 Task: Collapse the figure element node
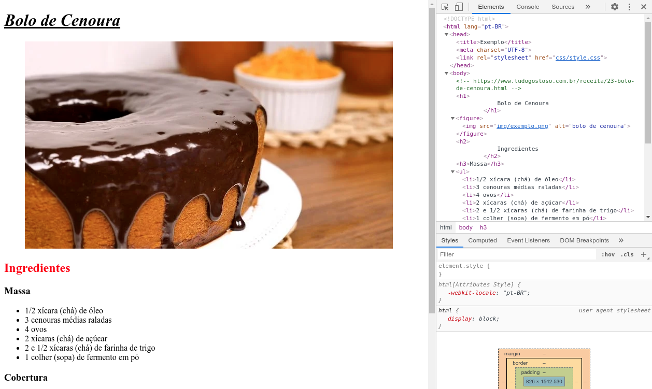click(x=452, y=119)
